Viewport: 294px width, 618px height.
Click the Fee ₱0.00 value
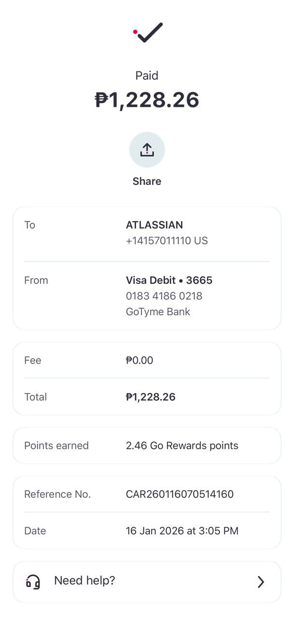click(x=140, y=360)
